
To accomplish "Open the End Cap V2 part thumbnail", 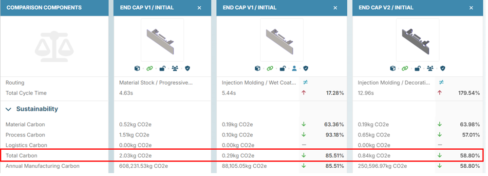I will point(417,40).
